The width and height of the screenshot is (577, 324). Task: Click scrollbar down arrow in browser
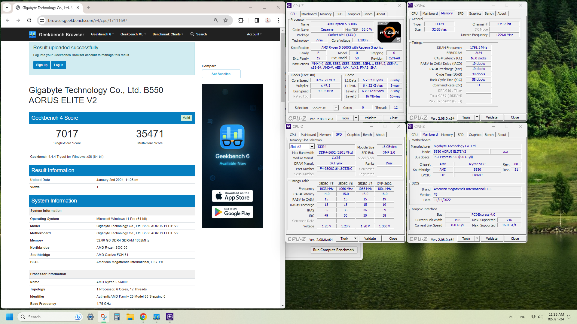pyautogui.click(x=282, y=306)
